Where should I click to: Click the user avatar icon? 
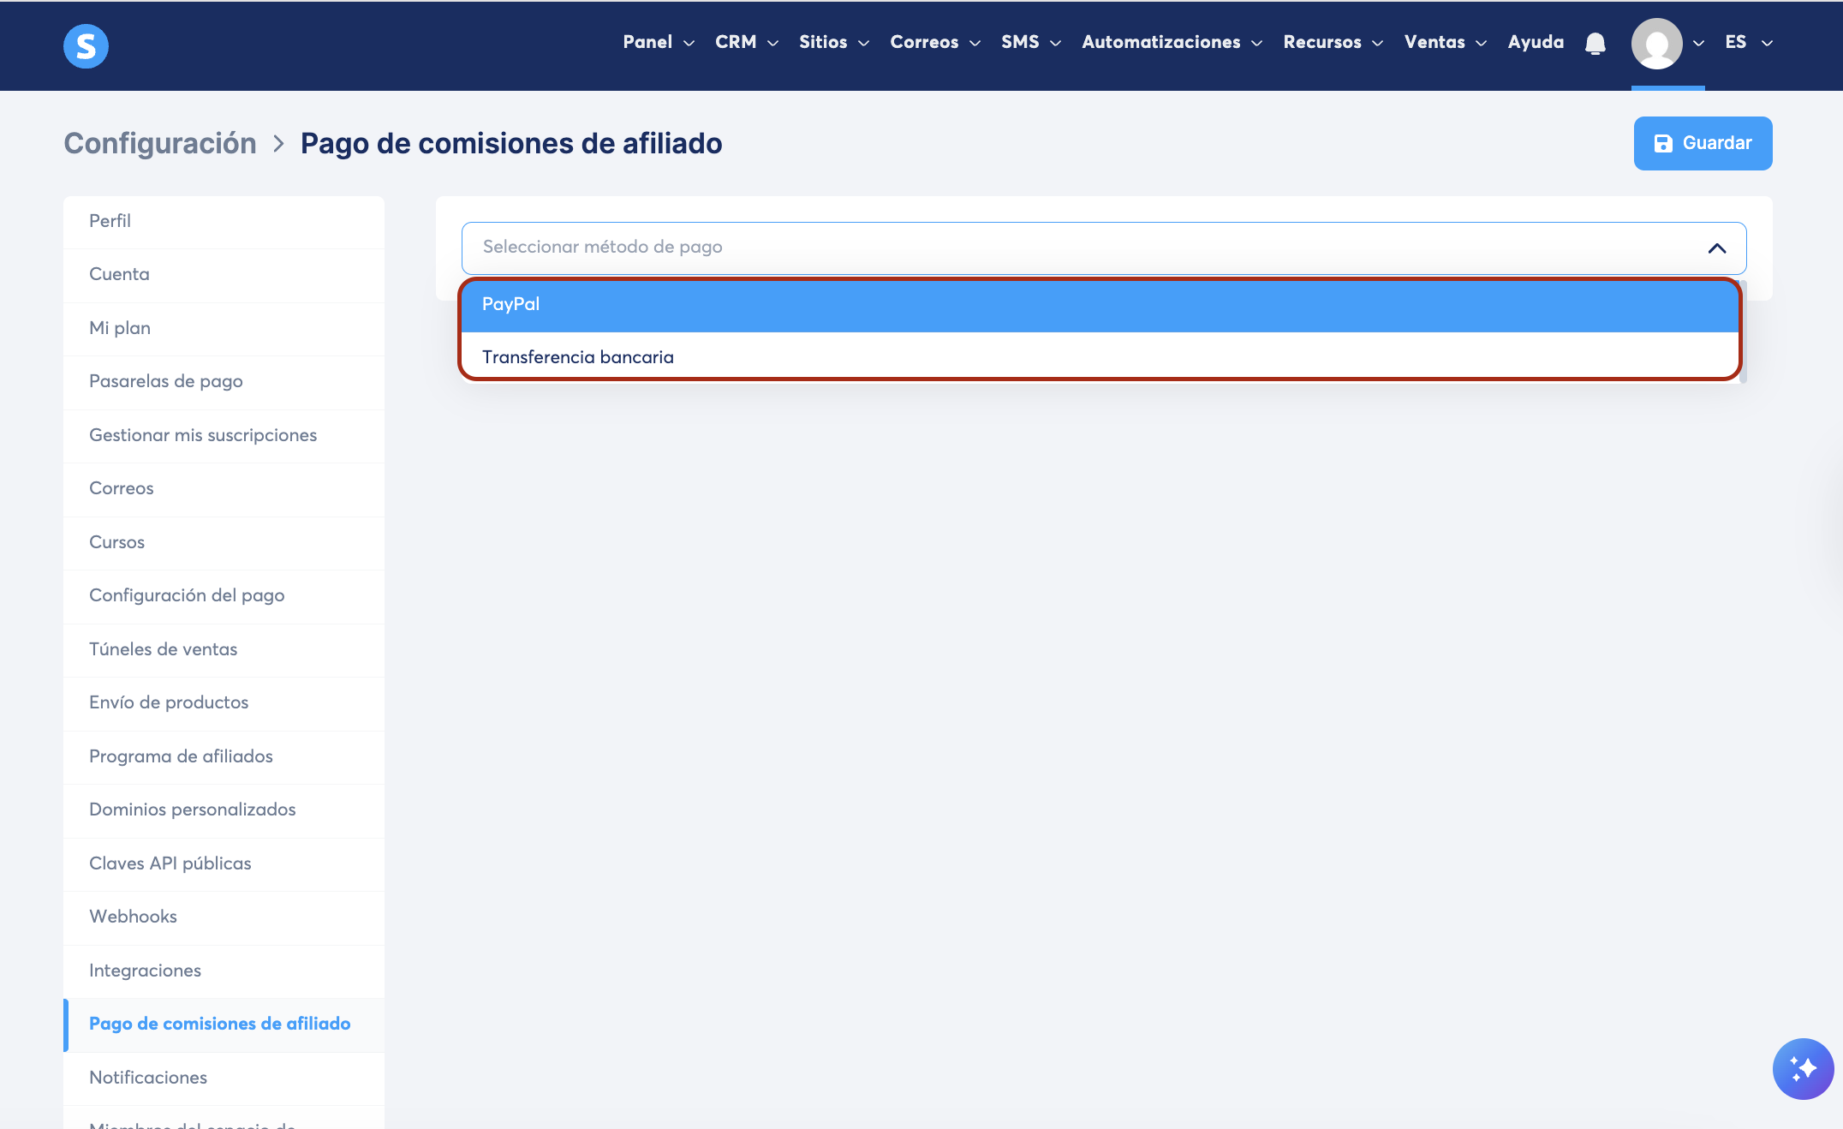pos(1656,43)
